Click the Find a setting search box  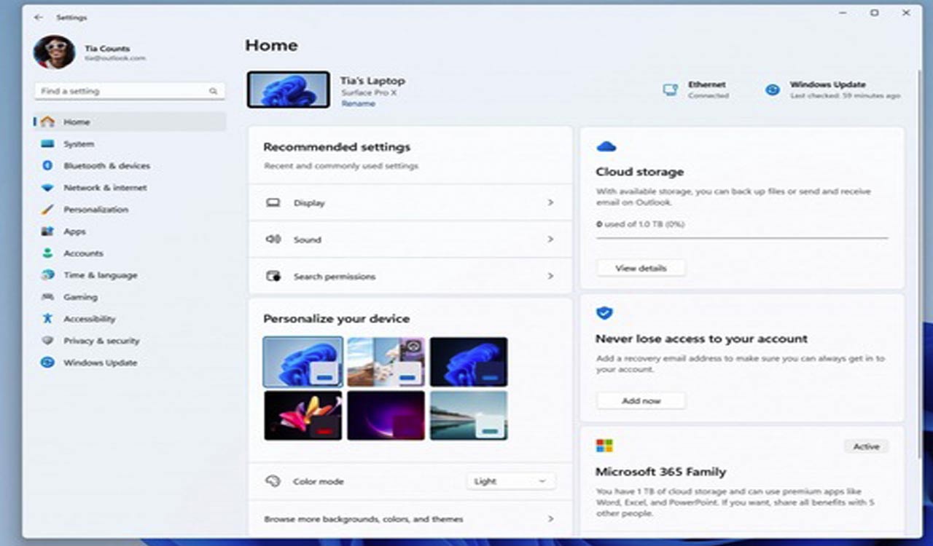click(129, 90)
